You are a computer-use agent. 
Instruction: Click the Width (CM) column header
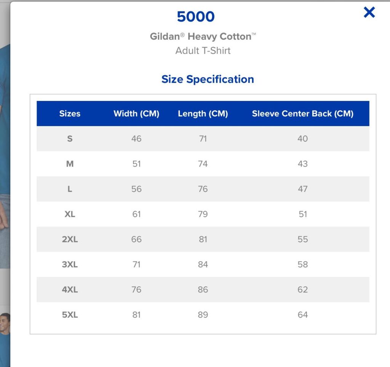pos(136,114)
